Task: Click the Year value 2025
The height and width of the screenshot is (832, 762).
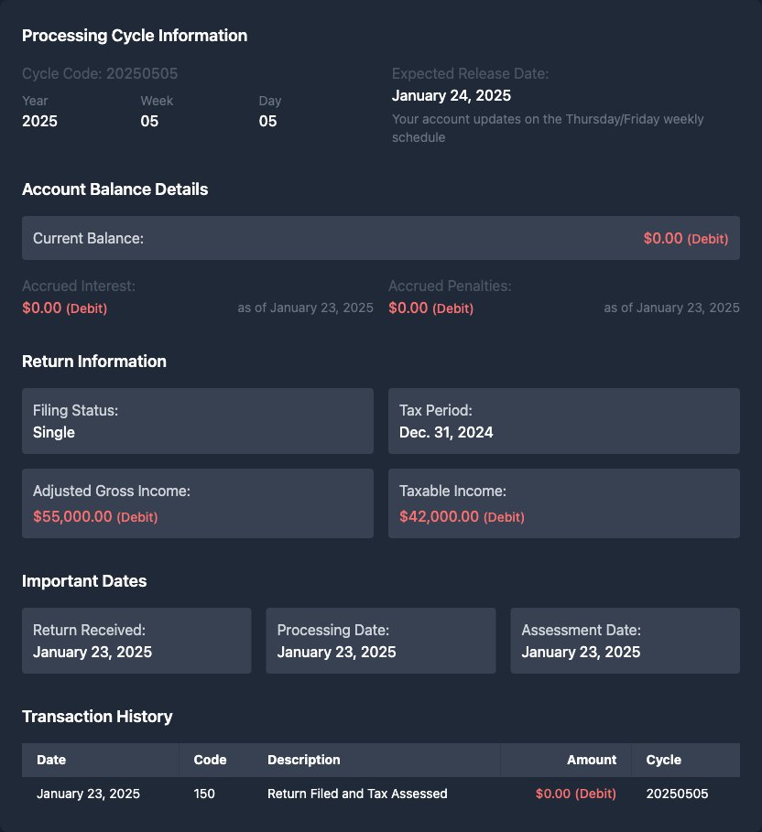Action: coord(39,121)
